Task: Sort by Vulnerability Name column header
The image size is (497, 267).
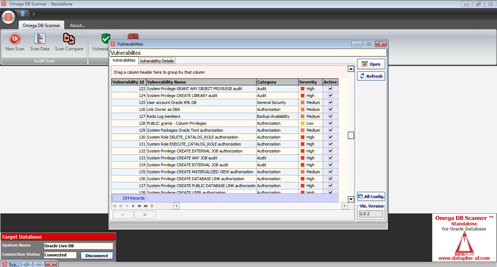Action: (201, 82)
